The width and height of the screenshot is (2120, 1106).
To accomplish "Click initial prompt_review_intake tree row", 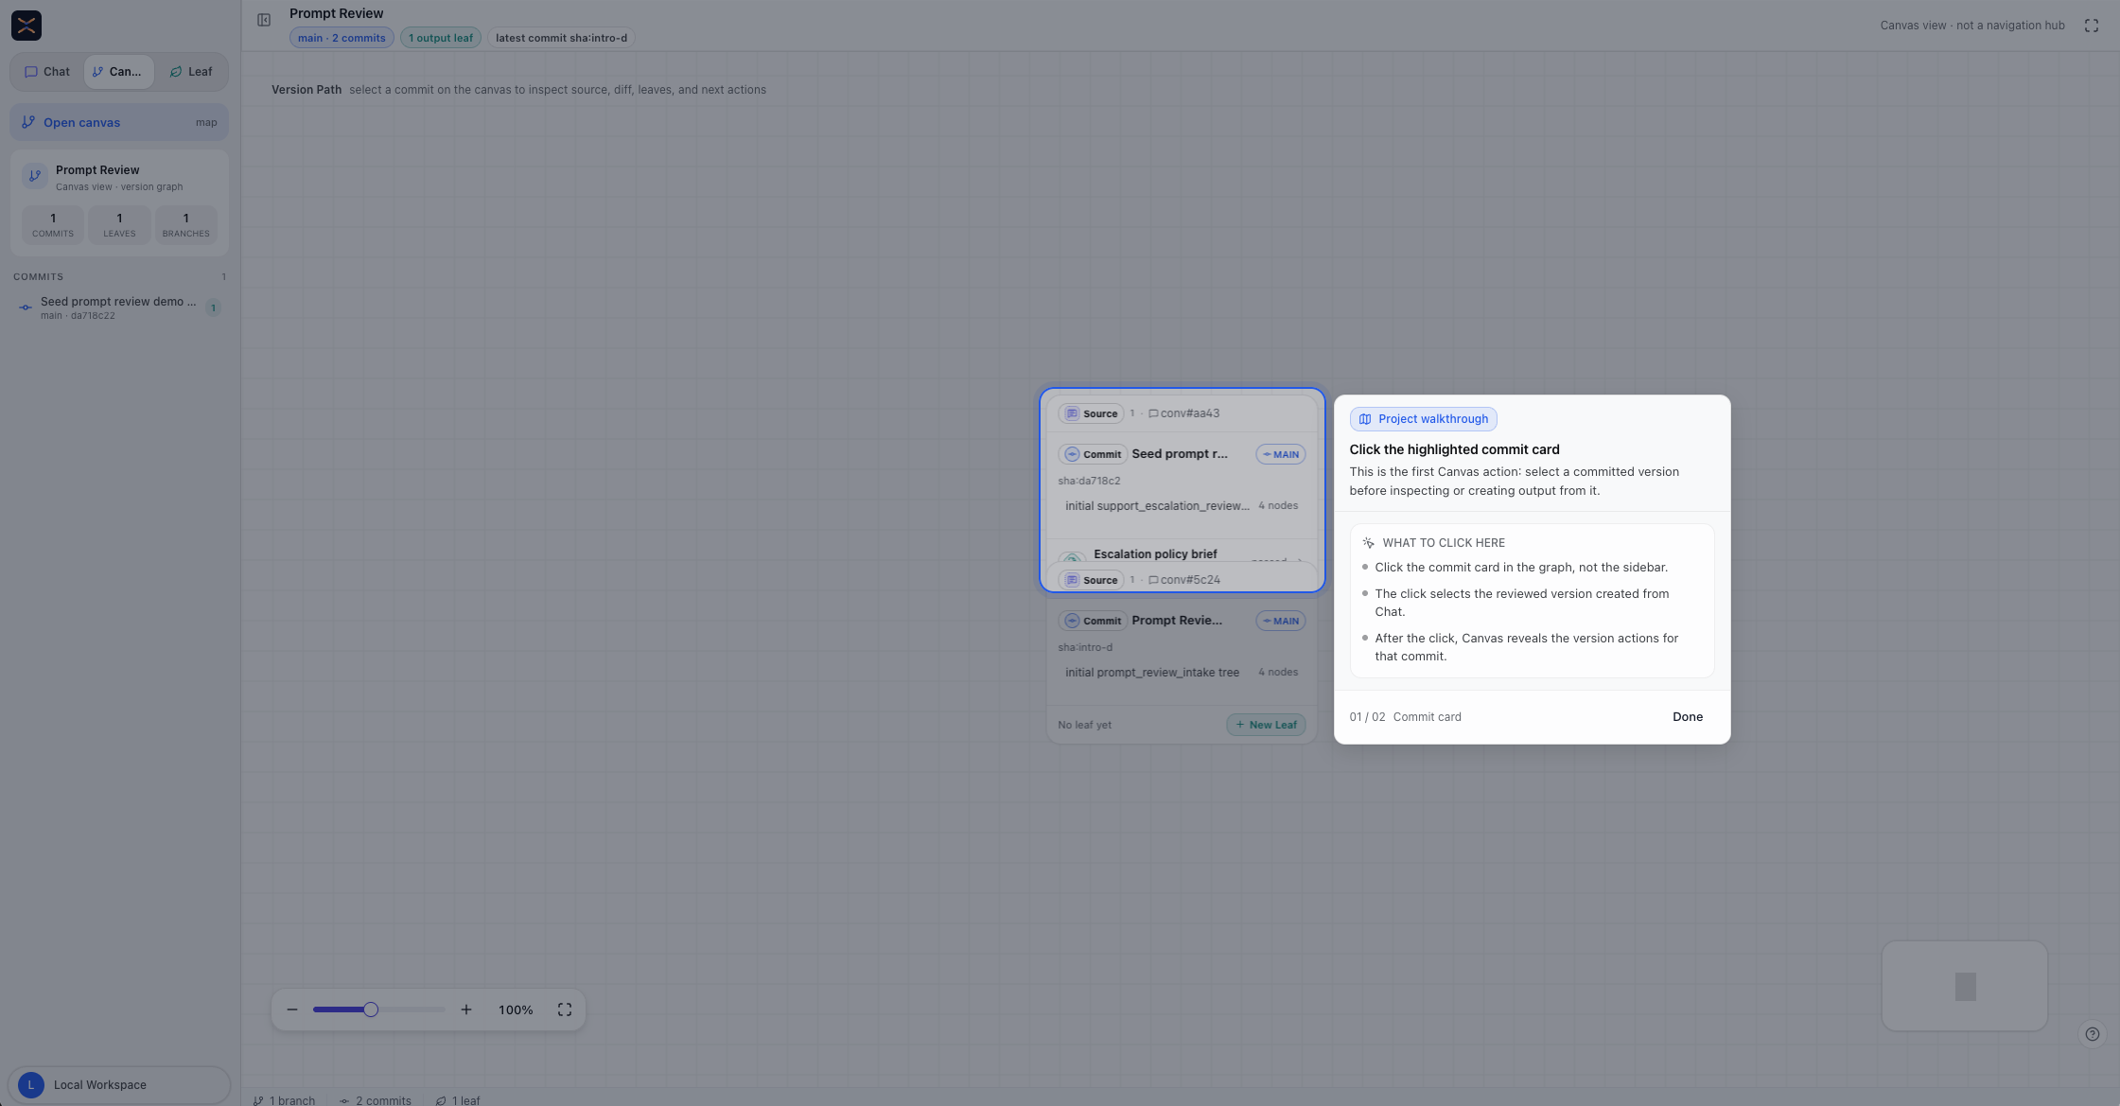I will click(1182, 673).
